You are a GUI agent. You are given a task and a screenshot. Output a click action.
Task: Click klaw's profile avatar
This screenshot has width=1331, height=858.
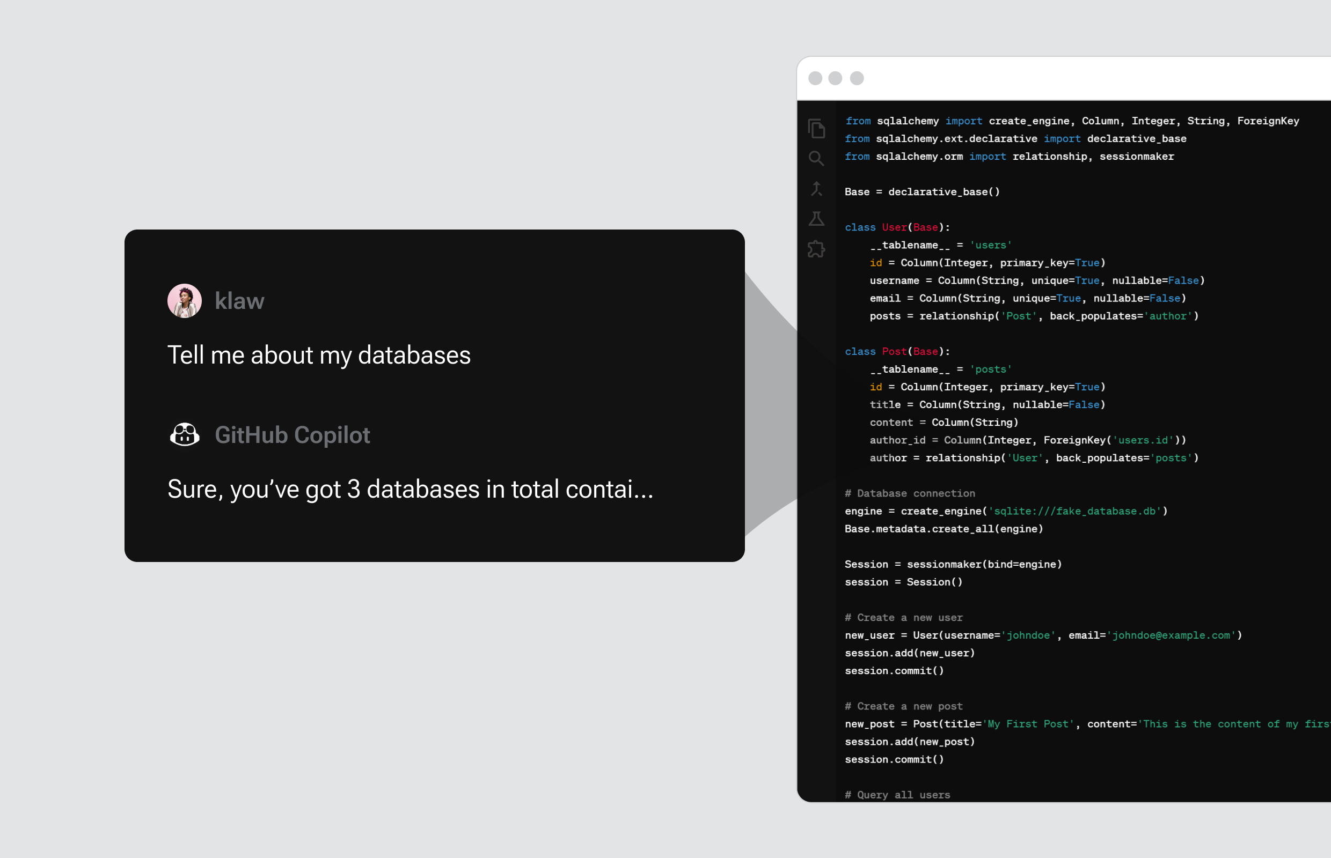click(185, 301)
